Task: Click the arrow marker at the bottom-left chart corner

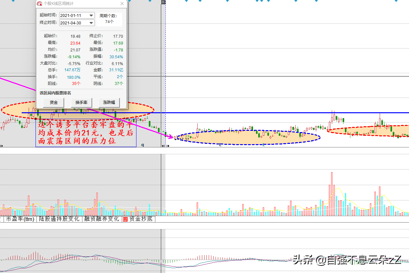Action: pos(1,146)
